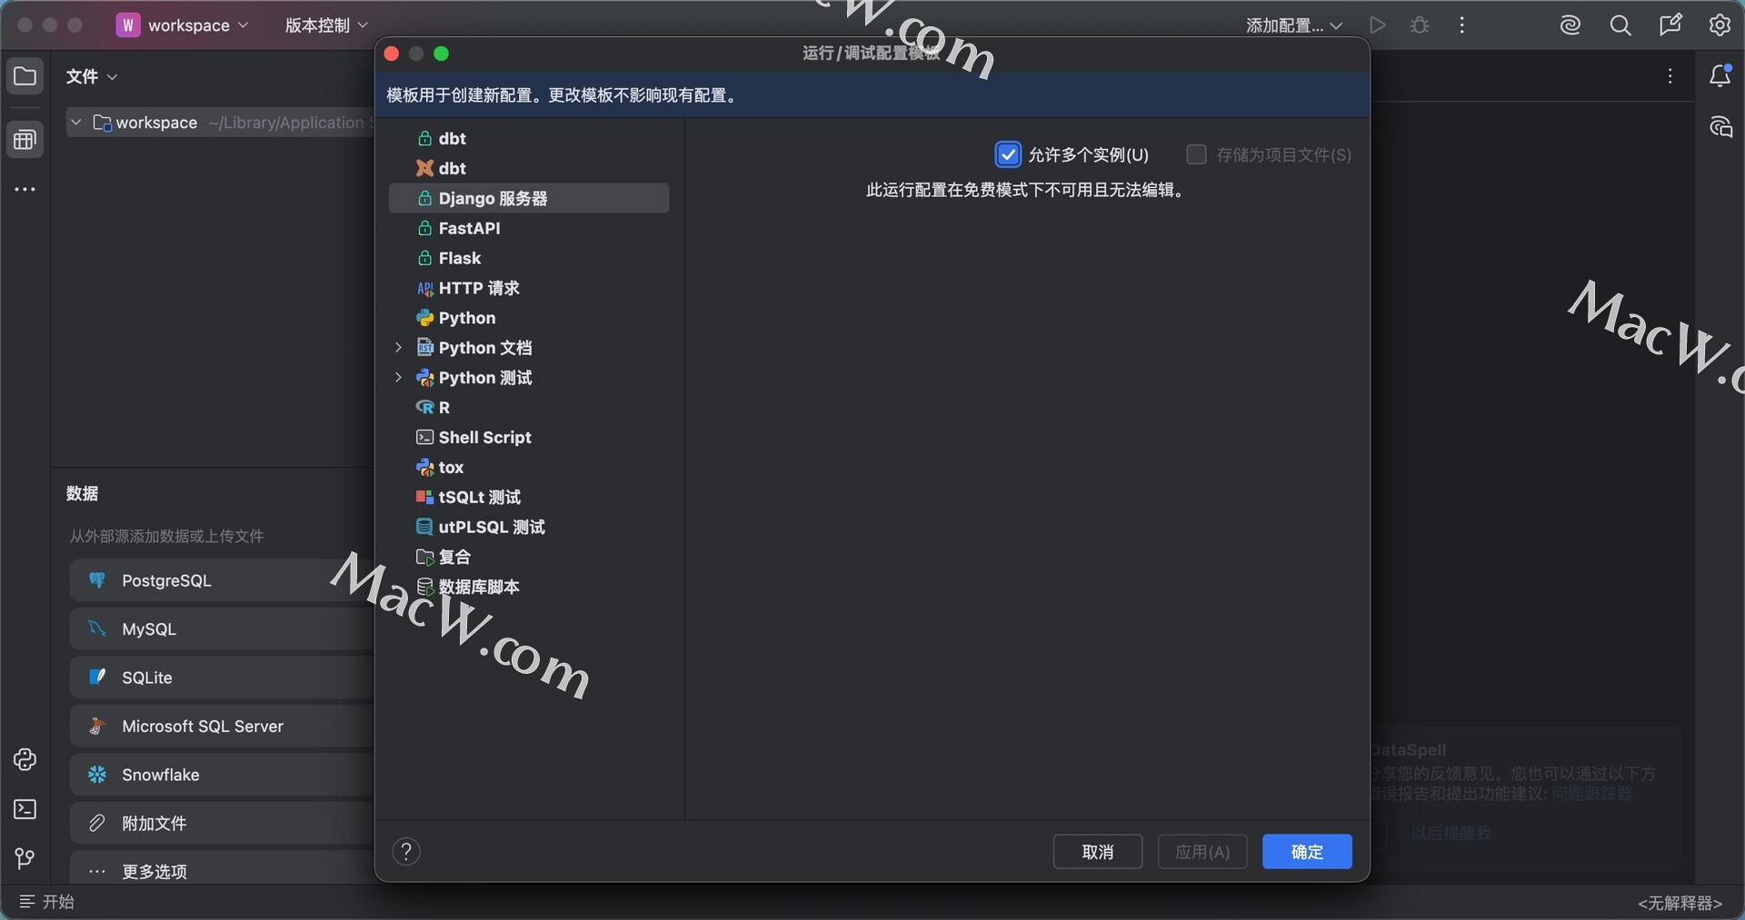Click the help question mark button

tap(406, 852)
